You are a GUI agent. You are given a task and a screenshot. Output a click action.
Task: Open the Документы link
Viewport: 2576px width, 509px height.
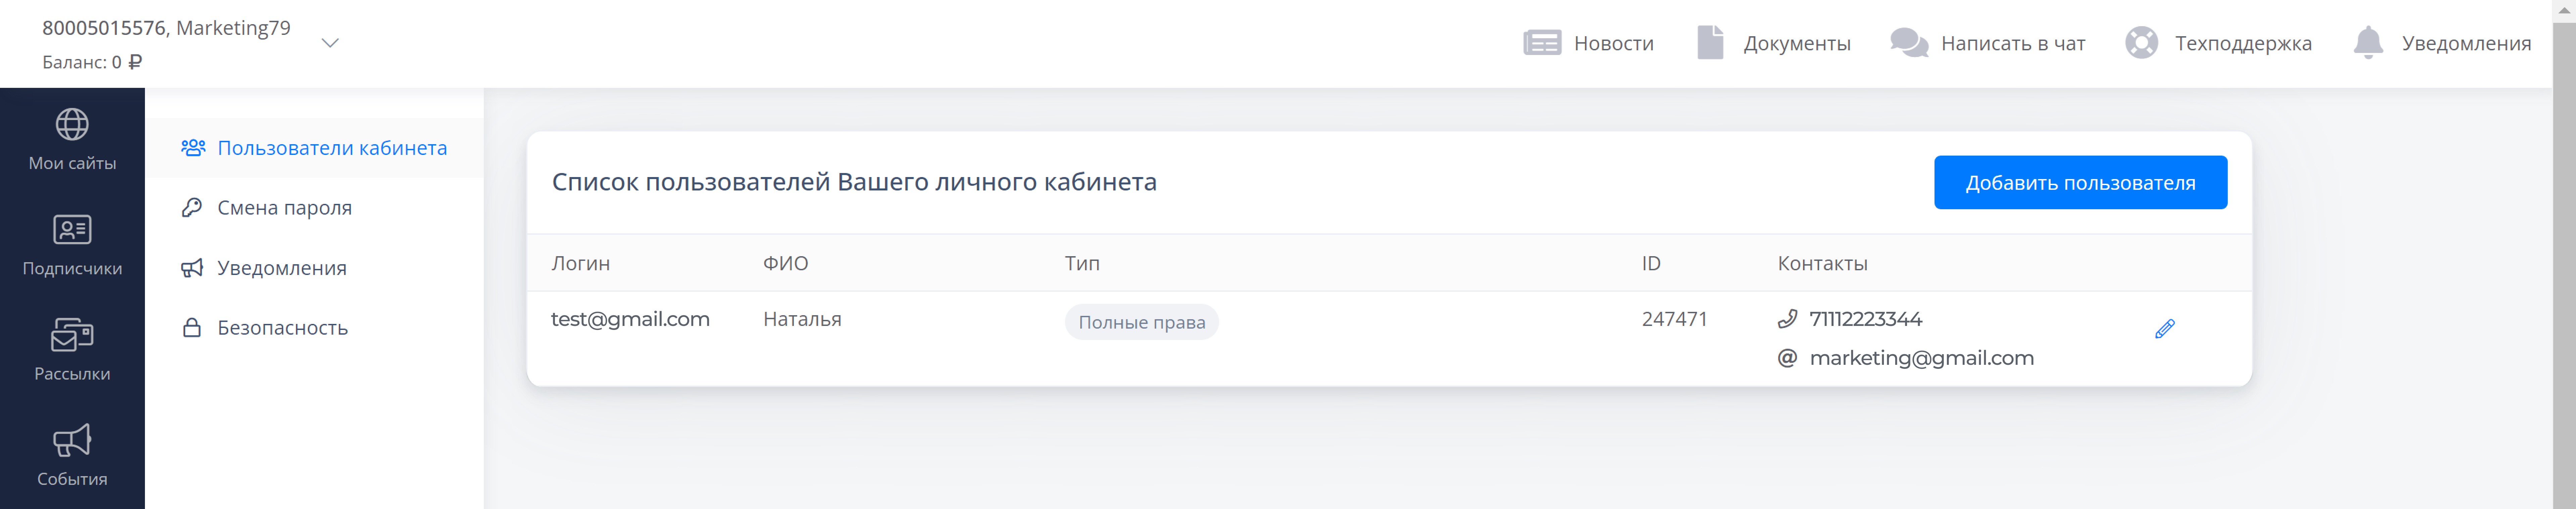pyautogui.click(x=1796, y=43)
